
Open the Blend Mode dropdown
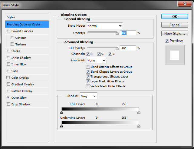[104, 26]
